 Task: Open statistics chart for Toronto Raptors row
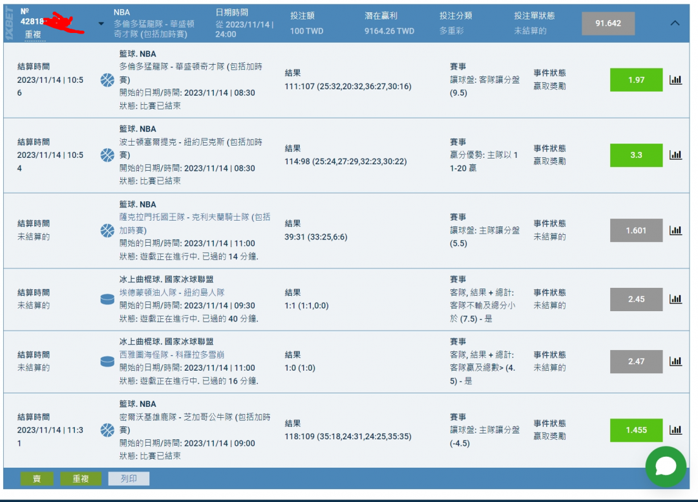pyautogui.click(x=675, y=80)
